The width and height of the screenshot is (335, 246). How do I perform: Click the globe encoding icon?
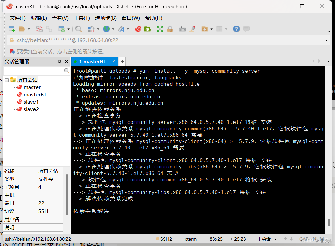[x=106, y=29]
